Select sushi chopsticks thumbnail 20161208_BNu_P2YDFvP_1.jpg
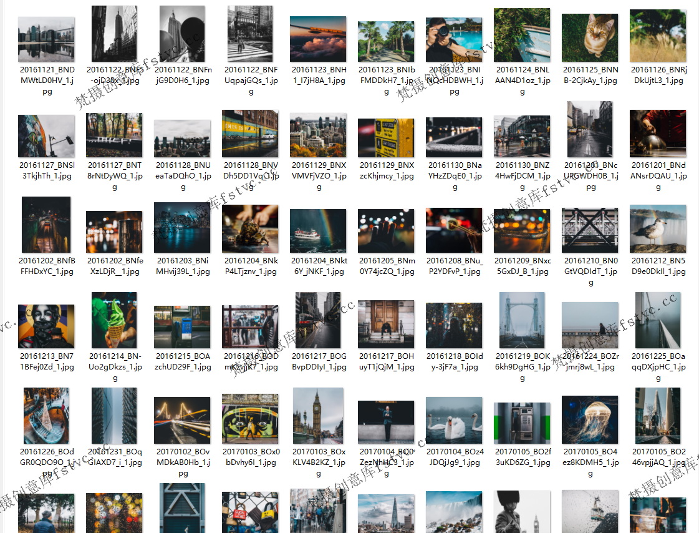Screen dimensions: 699x533 tap(454, 230)
